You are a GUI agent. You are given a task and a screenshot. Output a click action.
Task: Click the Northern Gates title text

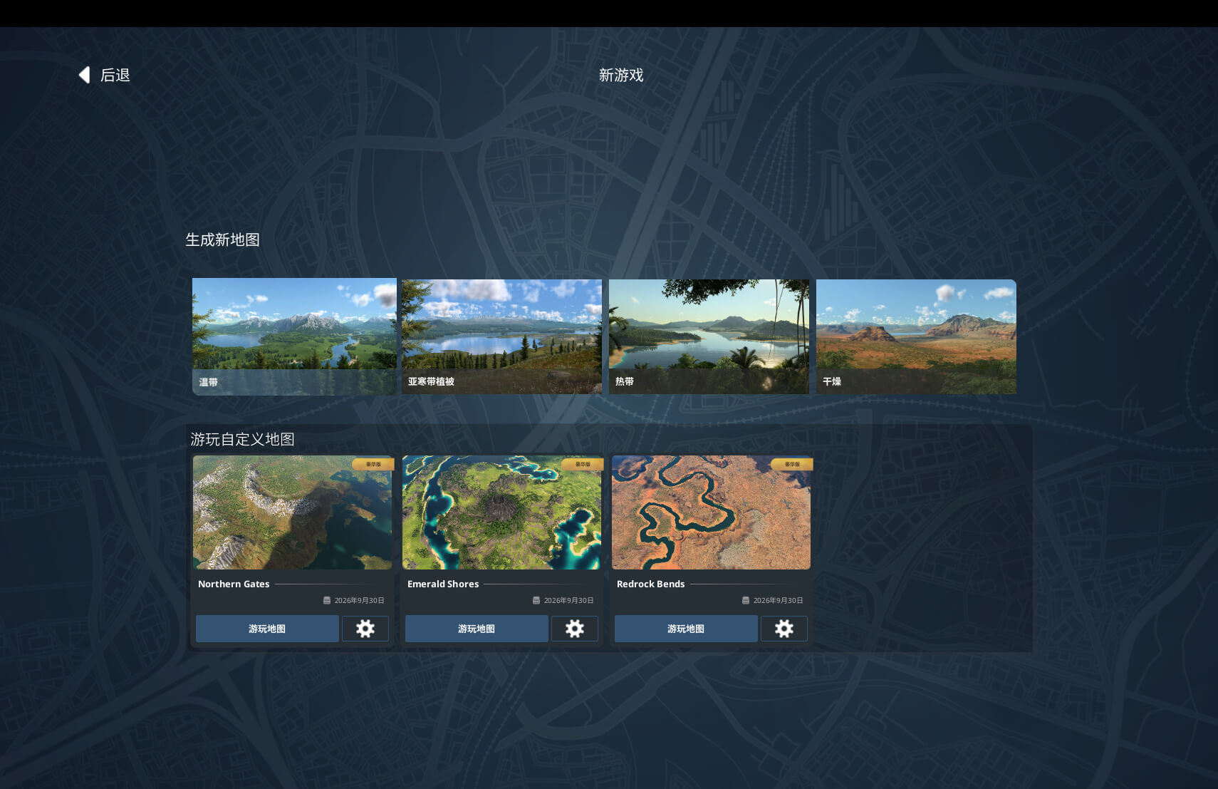coord(234,584)
